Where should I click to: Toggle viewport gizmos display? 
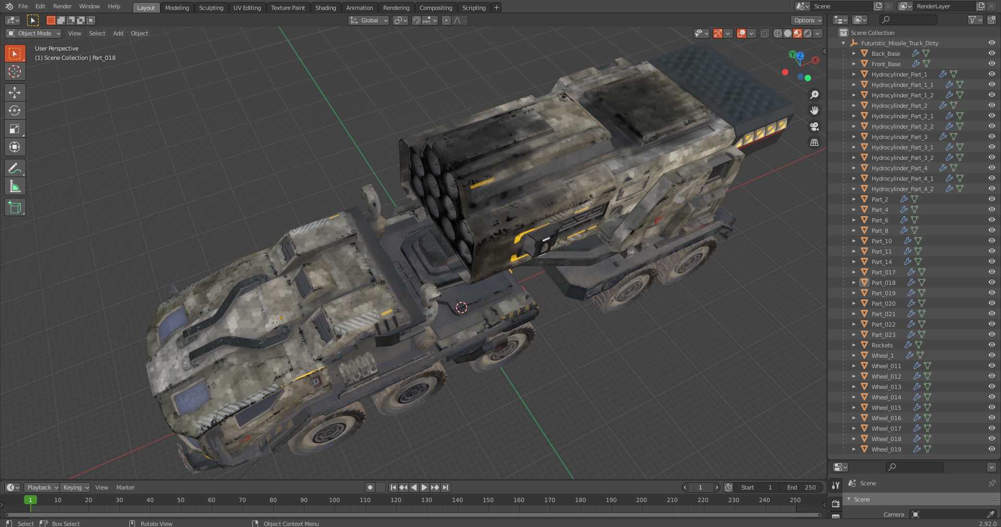[718, 33]
